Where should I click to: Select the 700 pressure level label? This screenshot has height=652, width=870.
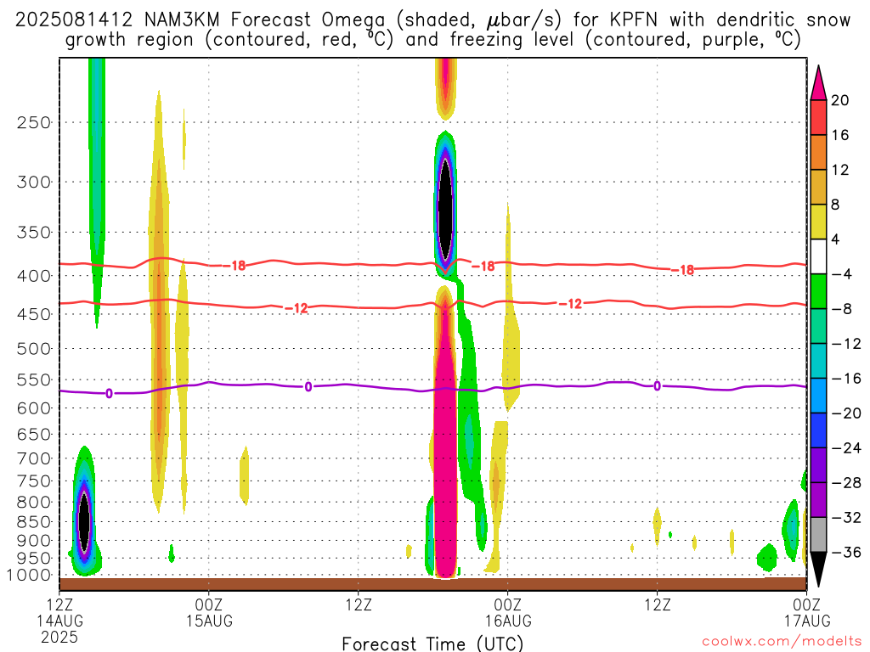click(34, 458)
